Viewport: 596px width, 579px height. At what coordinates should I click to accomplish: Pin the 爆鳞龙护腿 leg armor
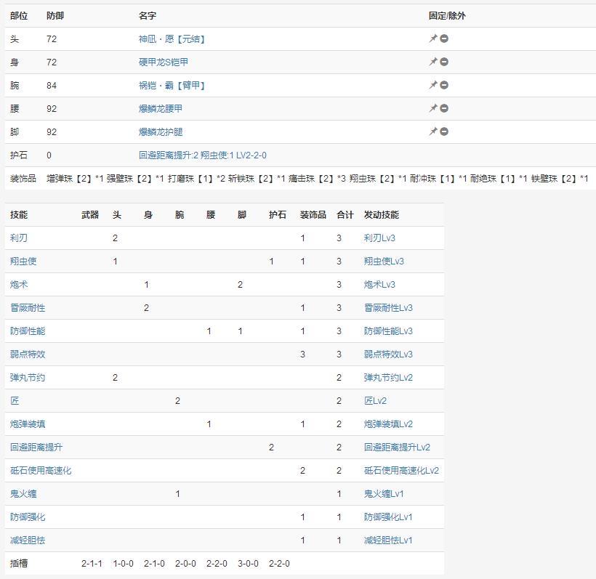433,131
